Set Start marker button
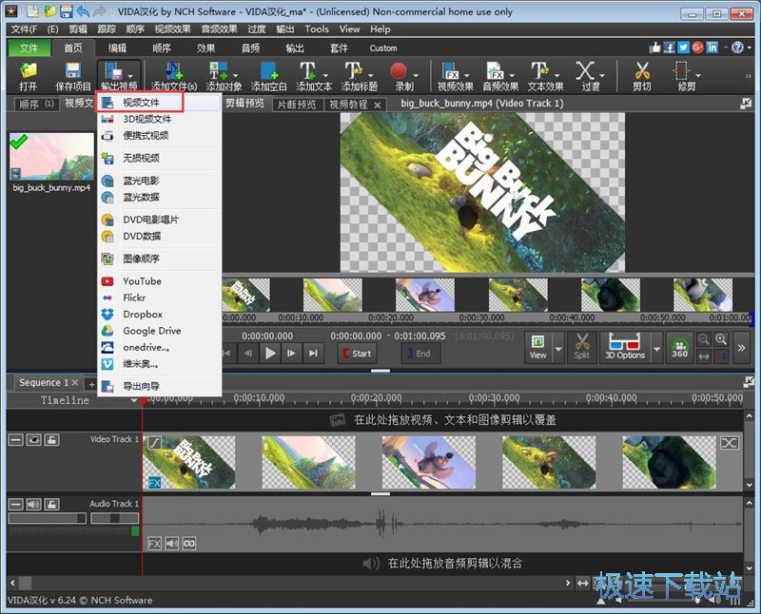Image resolution: width=761 pixels, height=614 pixels. 357,353
